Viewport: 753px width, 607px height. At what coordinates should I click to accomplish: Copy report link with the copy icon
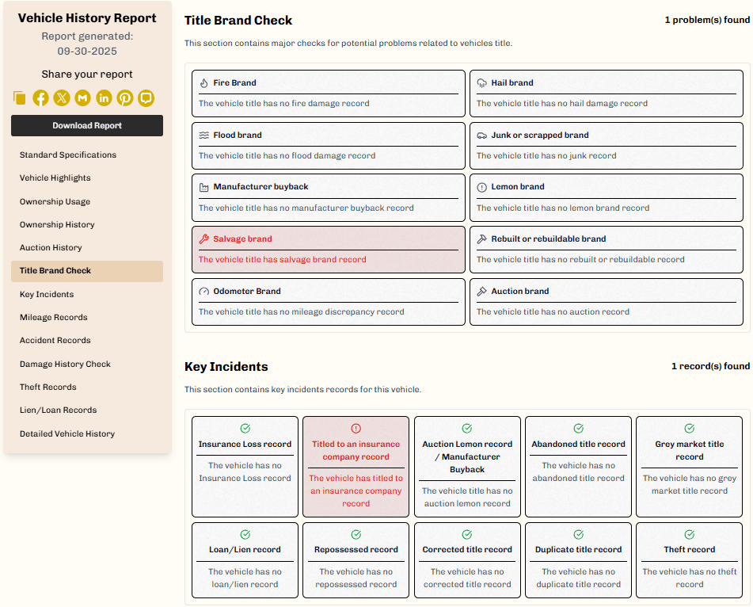19,98
